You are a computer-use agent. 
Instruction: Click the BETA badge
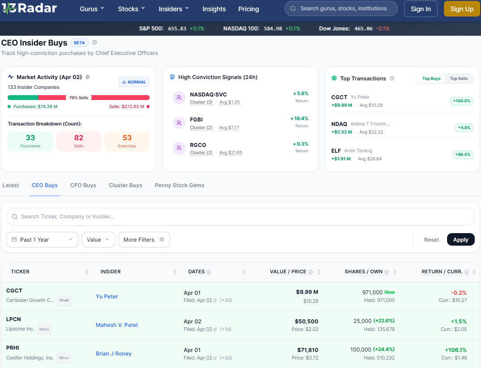coord(79,42)
